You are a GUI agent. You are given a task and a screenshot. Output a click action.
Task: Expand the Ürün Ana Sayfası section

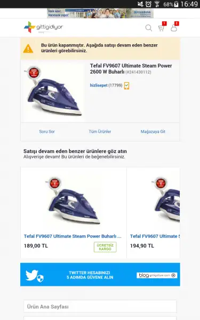coord(100,306)
